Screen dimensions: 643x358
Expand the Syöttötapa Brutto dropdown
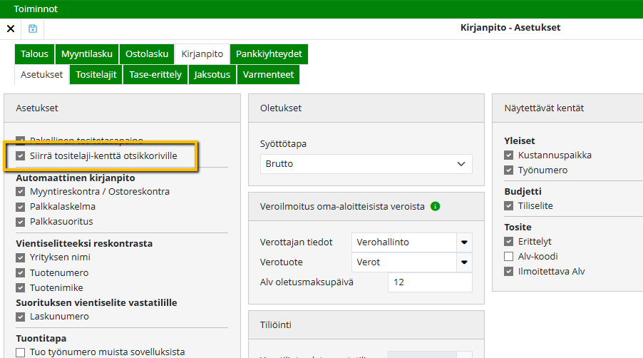(366, 164)
